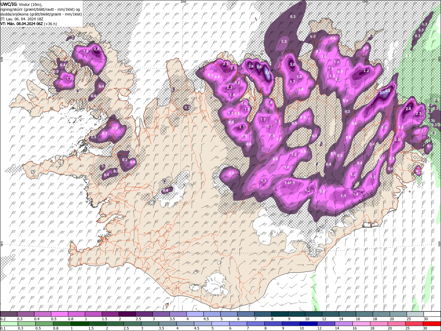Click the 'rigning/skúrir' legend description line

(x=41, y=9)
